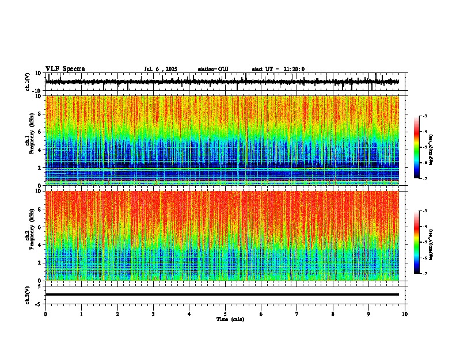456x352 pixels.
Task: Click the "station=OUI" header label
Action: coord(213,69)
